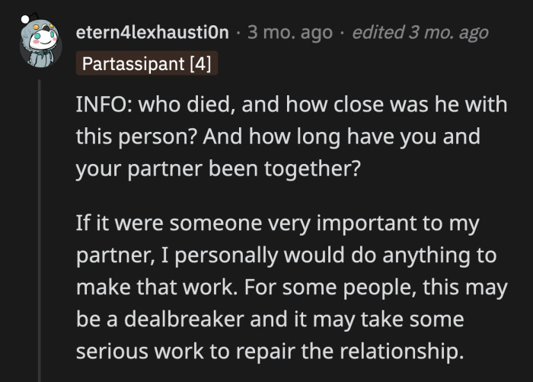Collapse the comment thread using the vertical line
This screenshot has height=382, width=533.
[x=40, y=231]
